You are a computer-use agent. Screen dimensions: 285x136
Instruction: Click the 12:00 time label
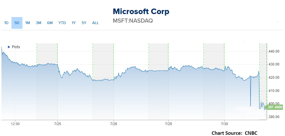click(x=15, y=124)
